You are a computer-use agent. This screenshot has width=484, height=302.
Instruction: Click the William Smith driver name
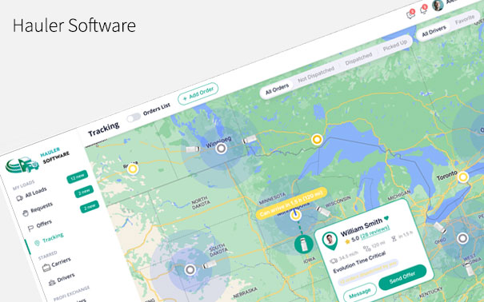pos(361,228)
